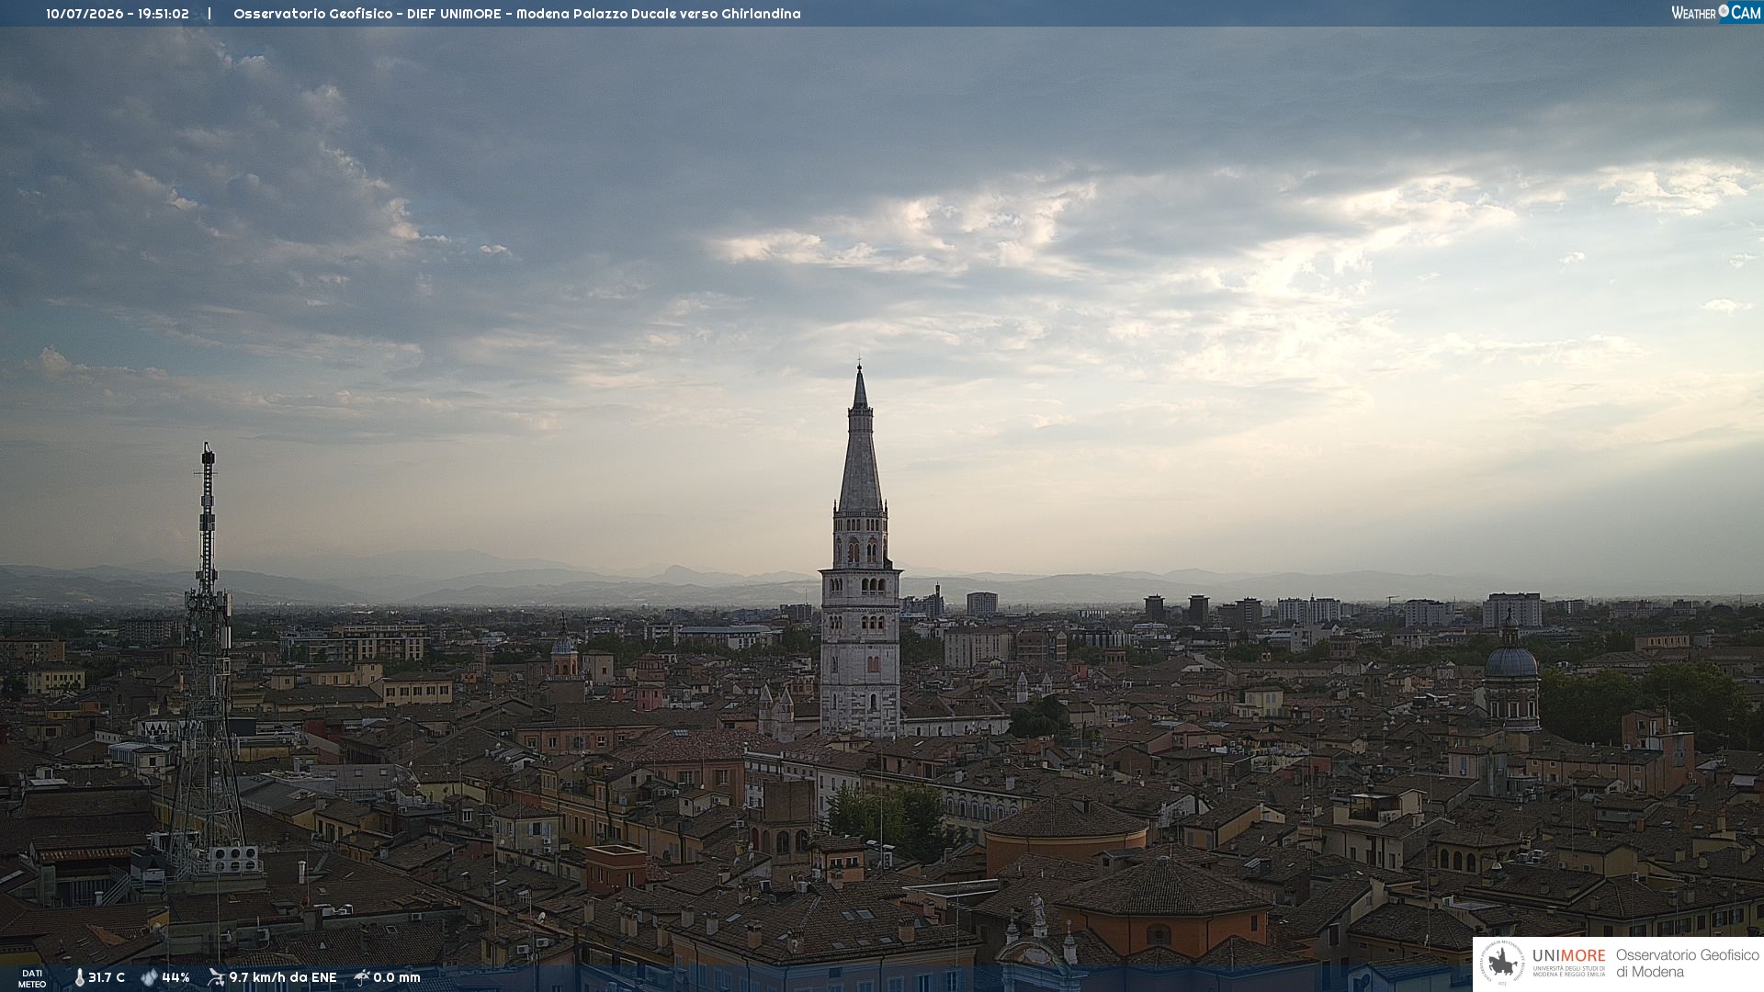Click the 44% humidity value
The height and width of the screenshot is (992, 1764).
coord(175,977)
